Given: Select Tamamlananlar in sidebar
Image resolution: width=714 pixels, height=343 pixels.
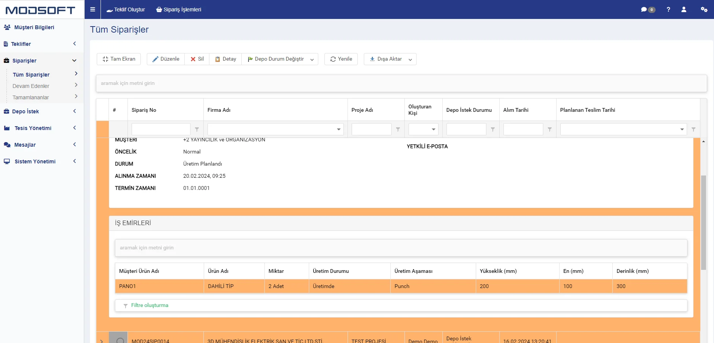Looking at the screenshot, I should 31,97.
